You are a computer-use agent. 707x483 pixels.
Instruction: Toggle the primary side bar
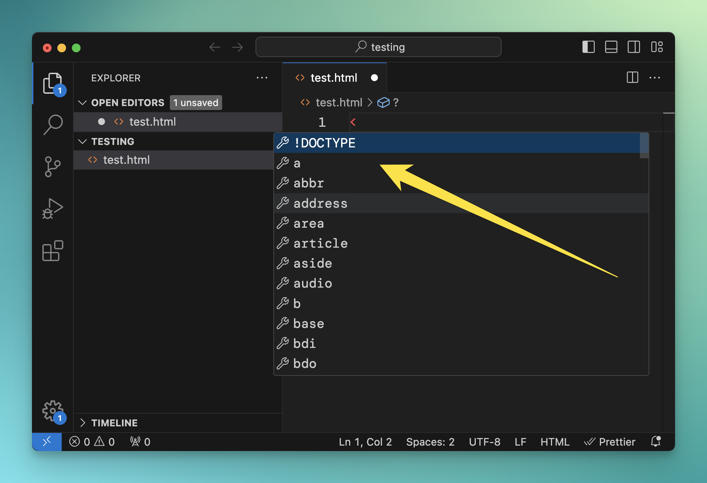(588, 47)
